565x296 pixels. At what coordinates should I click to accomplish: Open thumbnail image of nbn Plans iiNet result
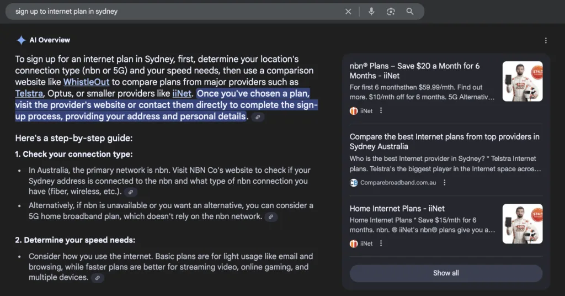523,81
